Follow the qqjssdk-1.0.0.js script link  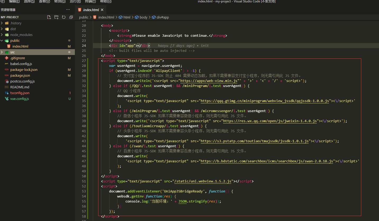(x=264, y=101)
